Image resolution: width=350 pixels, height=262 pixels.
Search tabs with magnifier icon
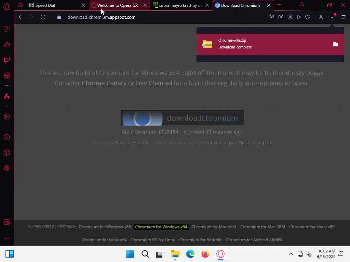(302, 5)
